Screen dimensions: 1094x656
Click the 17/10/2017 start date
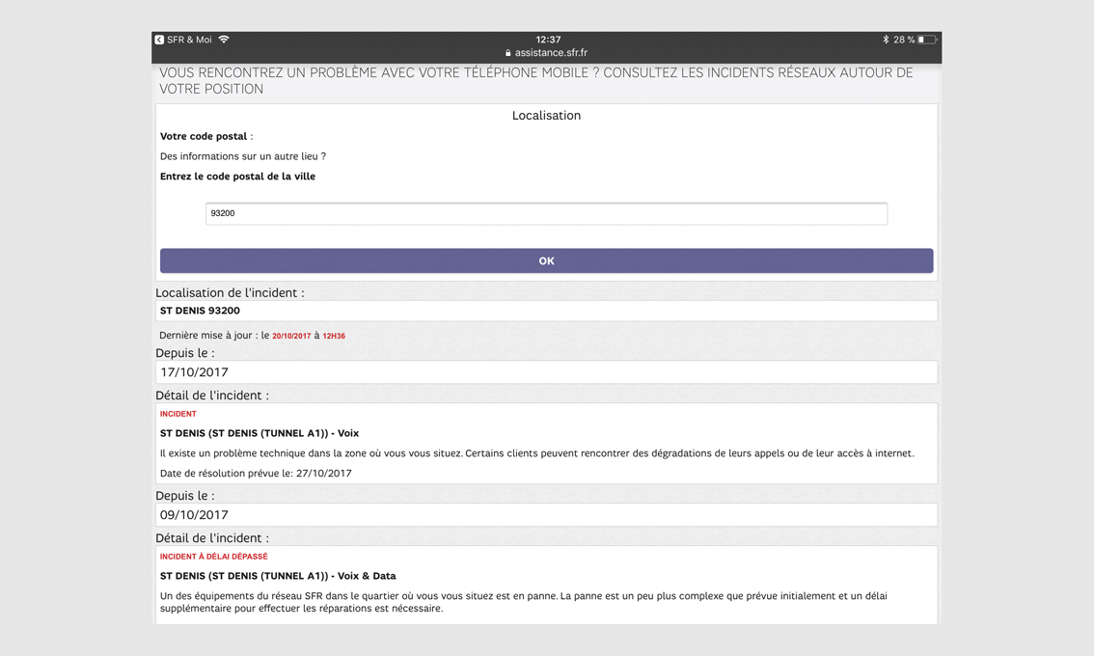(546, 372)
